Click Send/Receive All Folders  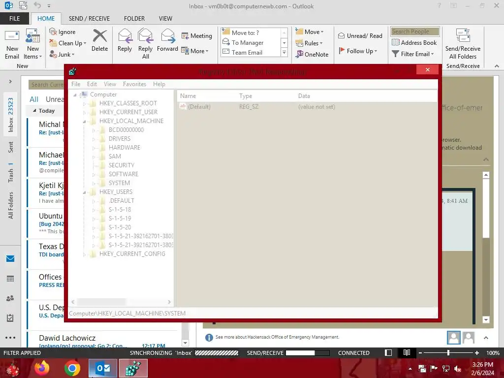pyautogui.click(x=463, y=44)
